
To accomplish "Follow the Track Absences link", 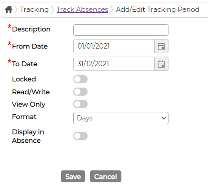I will (82, 10).
